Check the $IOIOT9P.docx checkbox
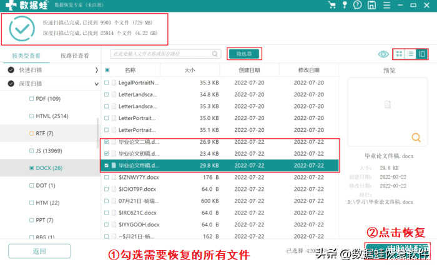437x267 pixels. [x=107, y=189]
